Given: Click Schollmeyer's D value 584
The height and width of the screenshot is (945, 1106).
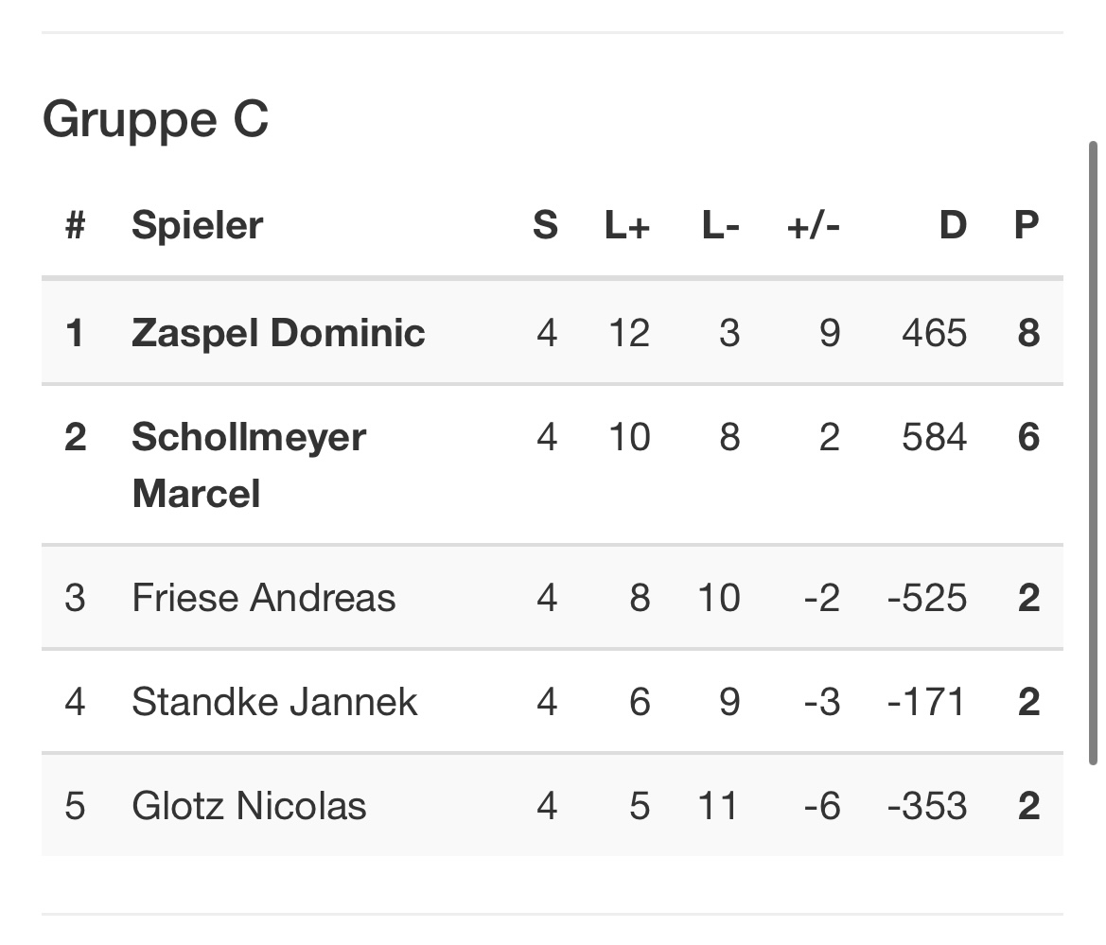Looking at the screenshot, I should pos(934,437).
